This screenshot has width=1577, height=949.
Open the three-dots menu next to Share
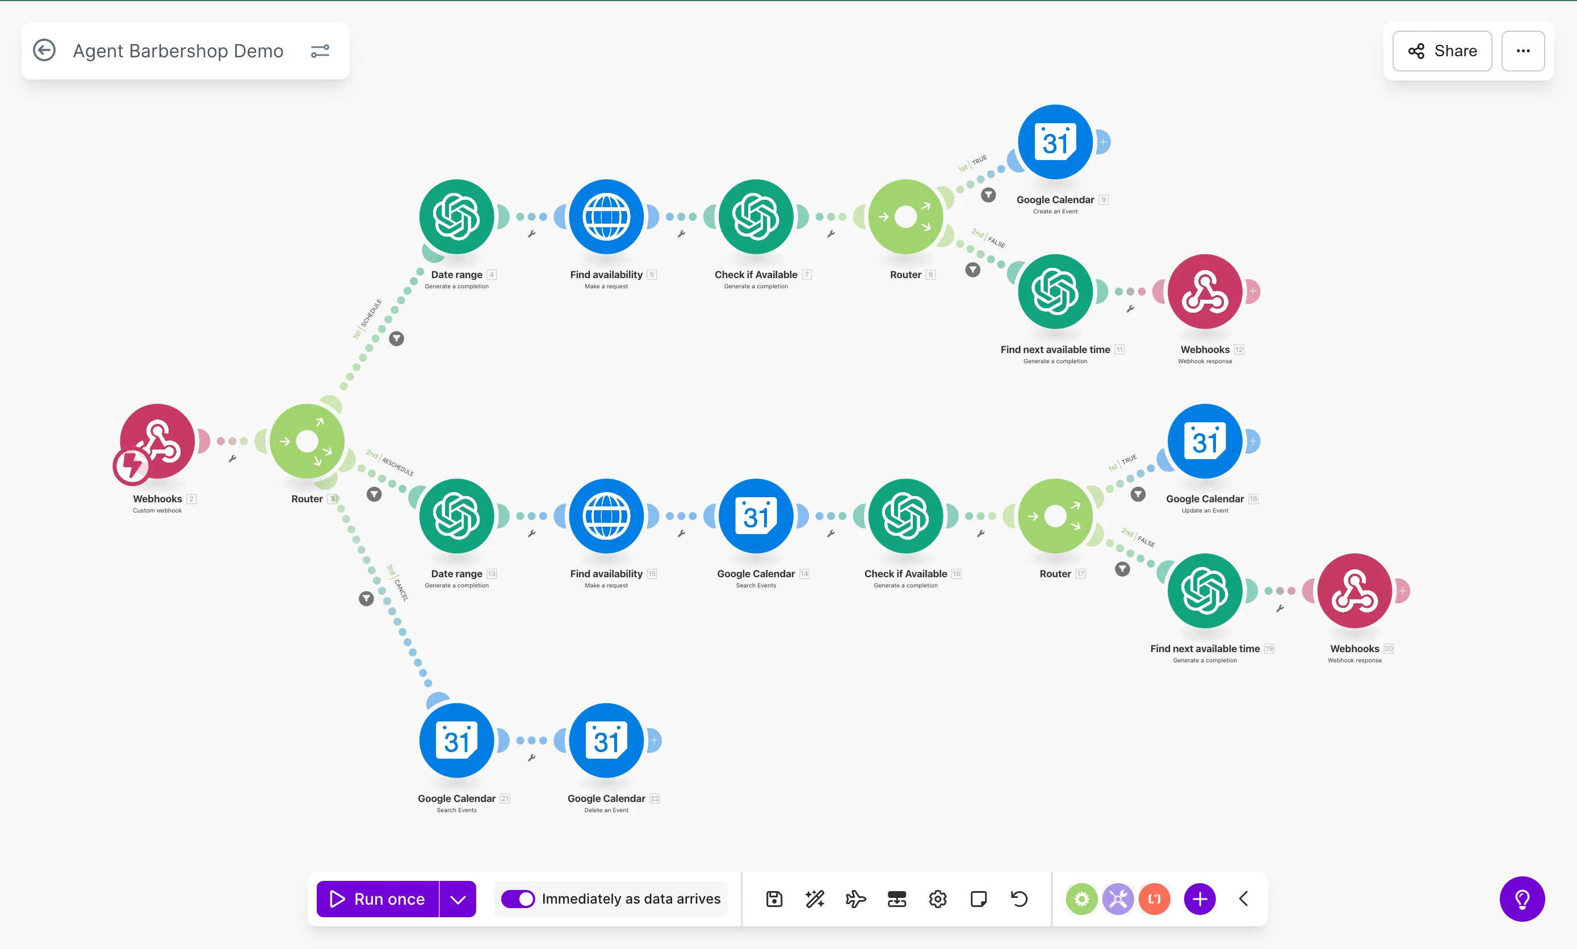coord(1523,51)
